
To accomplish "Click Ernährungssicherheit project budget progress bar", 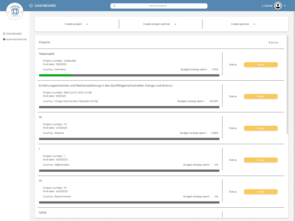I will [129, 107].
